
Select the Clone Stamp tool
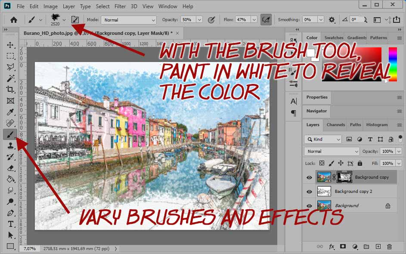10,146
